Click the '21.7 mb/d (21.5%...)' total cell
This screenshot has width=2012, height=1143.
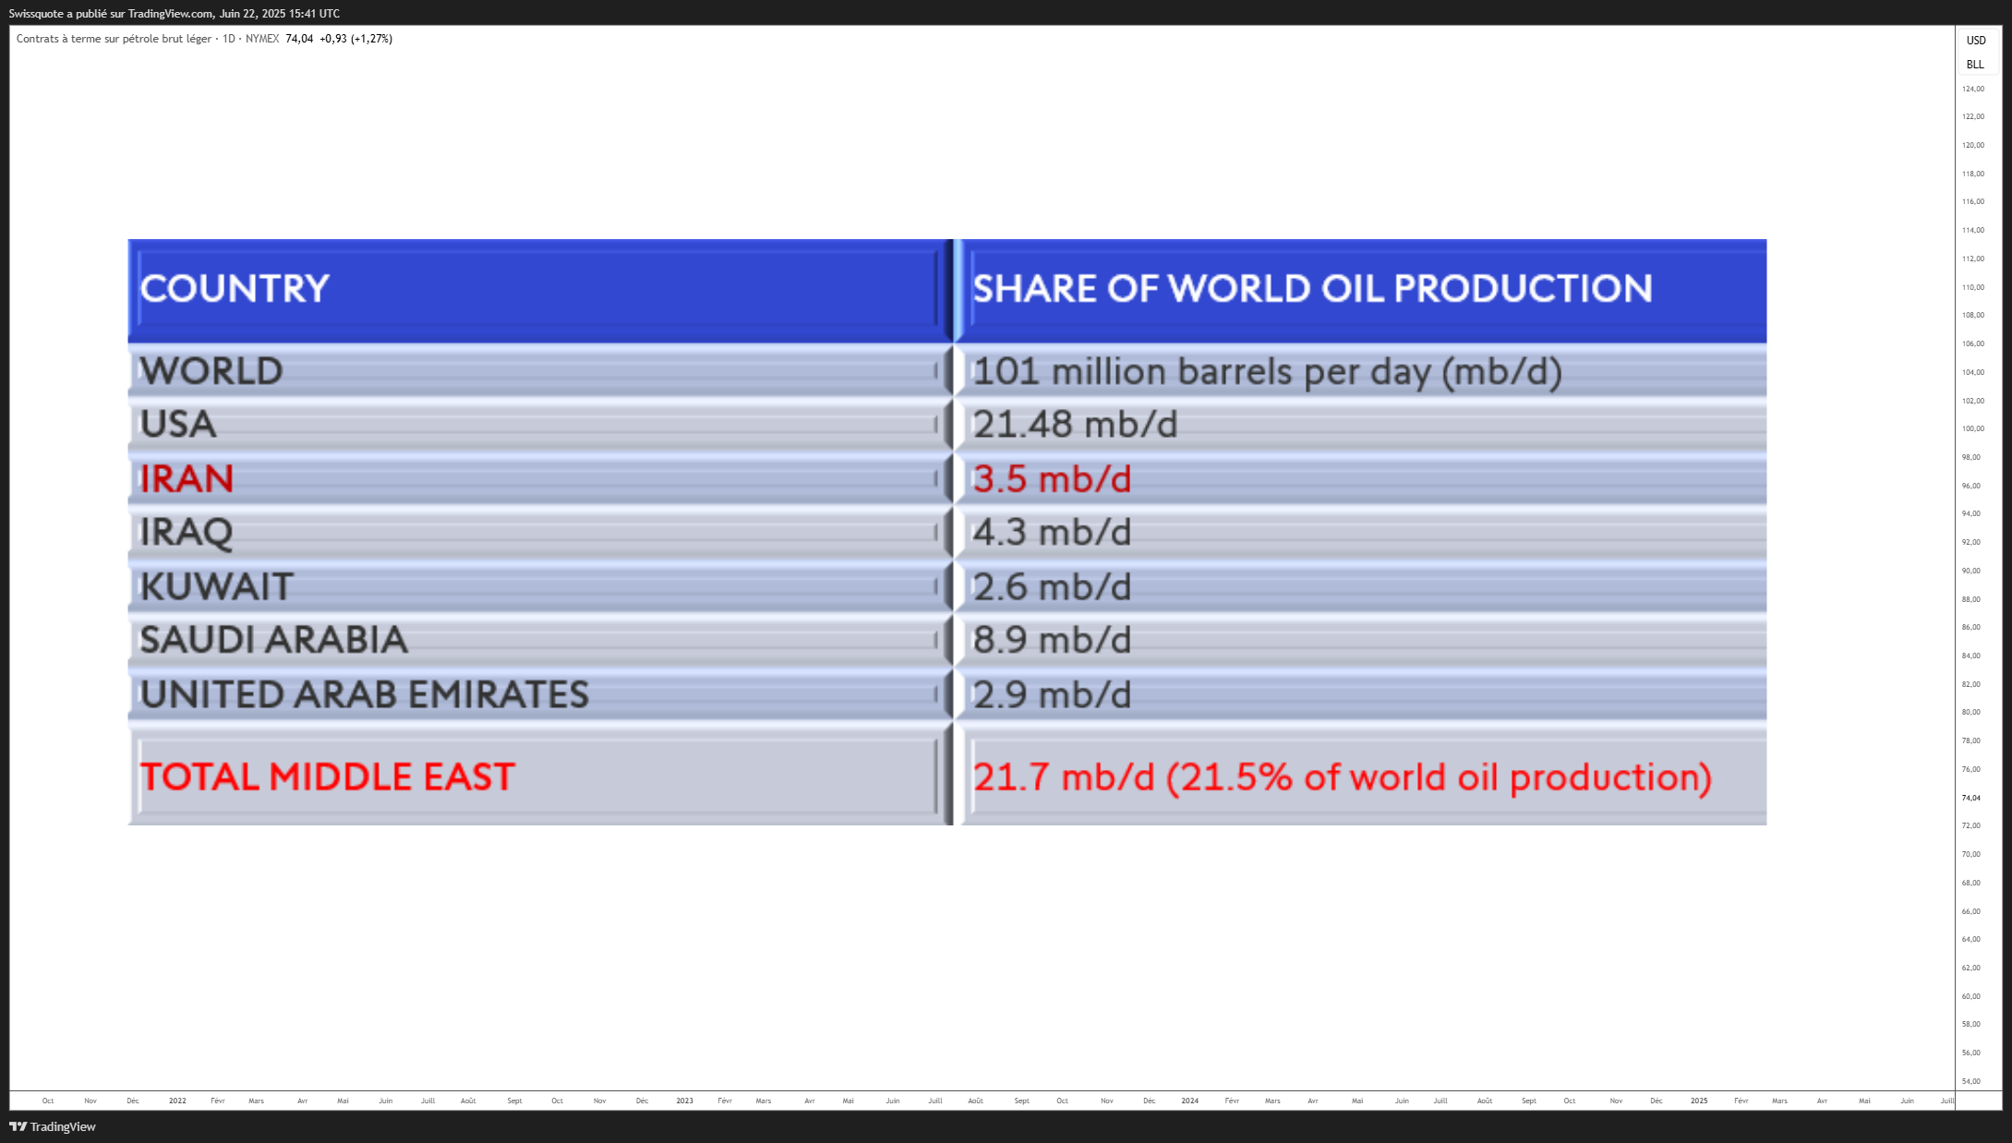[x=1343, y=778]
